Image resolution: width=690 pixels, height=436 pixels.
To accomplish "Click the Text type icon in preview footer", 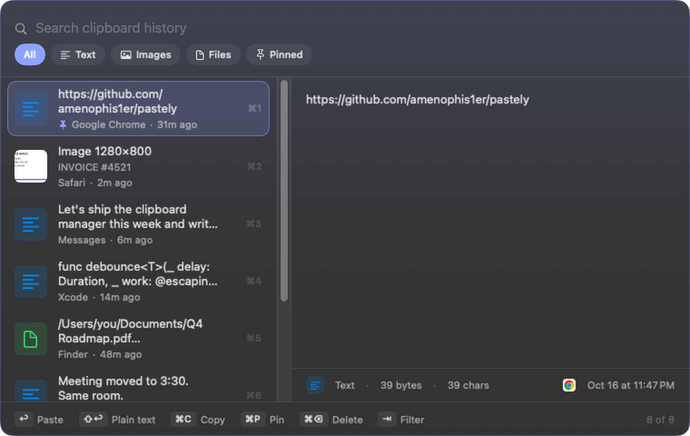I will (x=315, y=385).
